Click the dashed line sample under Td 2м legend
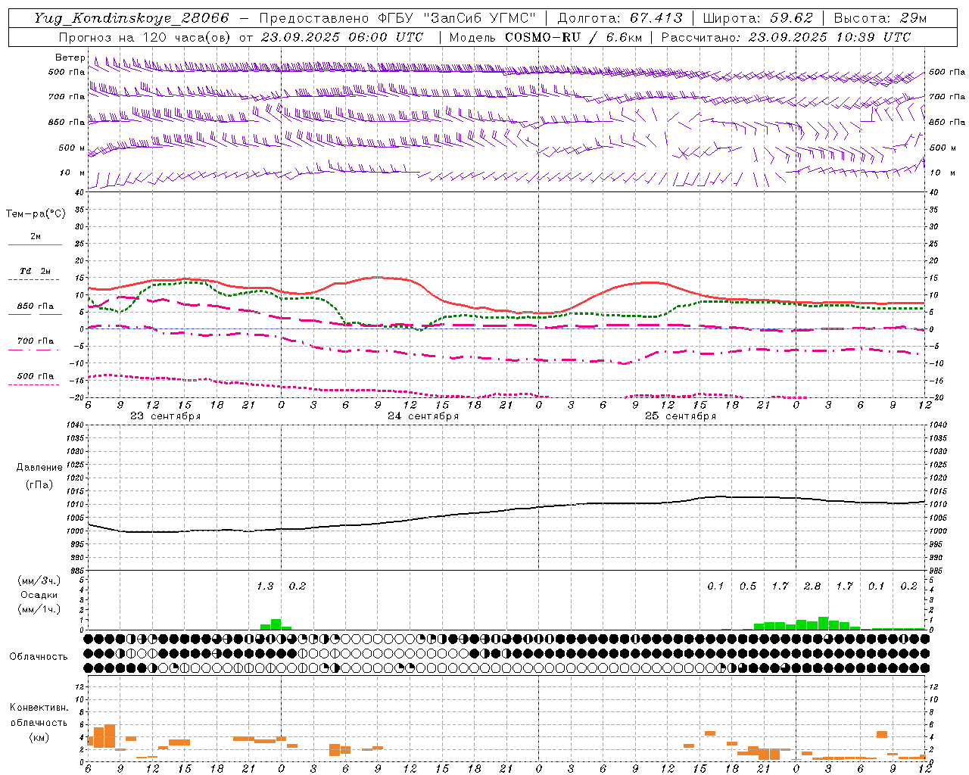The width and height of the screenshot is (969, 775). click(x=33, y=279)
